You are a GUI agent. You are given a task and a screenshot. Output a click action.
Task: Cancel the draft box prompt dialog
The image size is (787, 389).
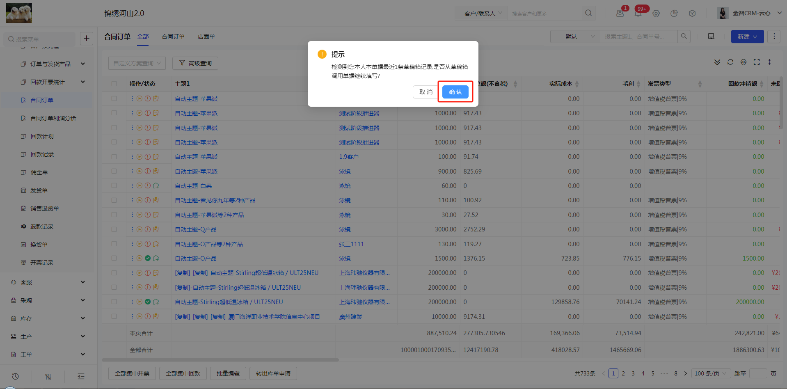(x=426, y=92)
